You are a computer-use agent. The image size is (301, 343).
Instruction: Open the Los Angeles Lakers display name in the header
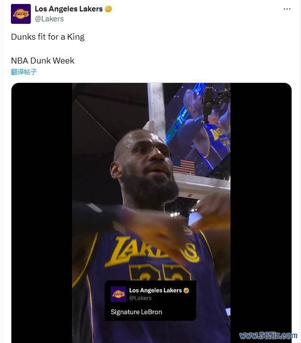point(69,9)
